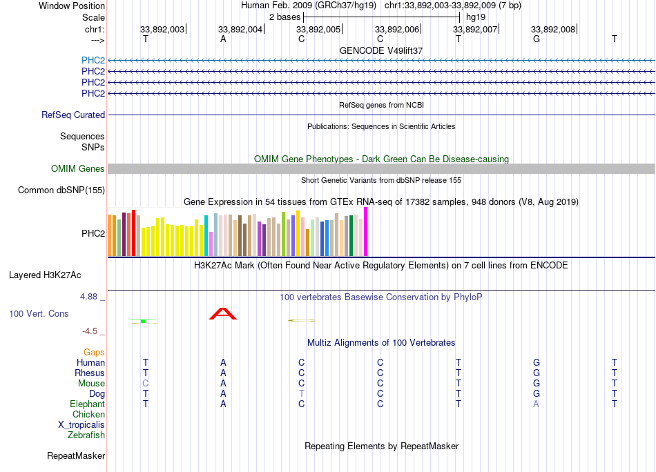Click the GENCODE V49lift37 track title
The image size is (656, 472).
pyautogui.click(x=381, y=50)
